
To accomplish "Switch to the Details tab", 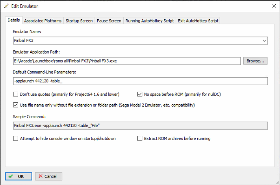I will pyautogui.click(x=14, y=20).
